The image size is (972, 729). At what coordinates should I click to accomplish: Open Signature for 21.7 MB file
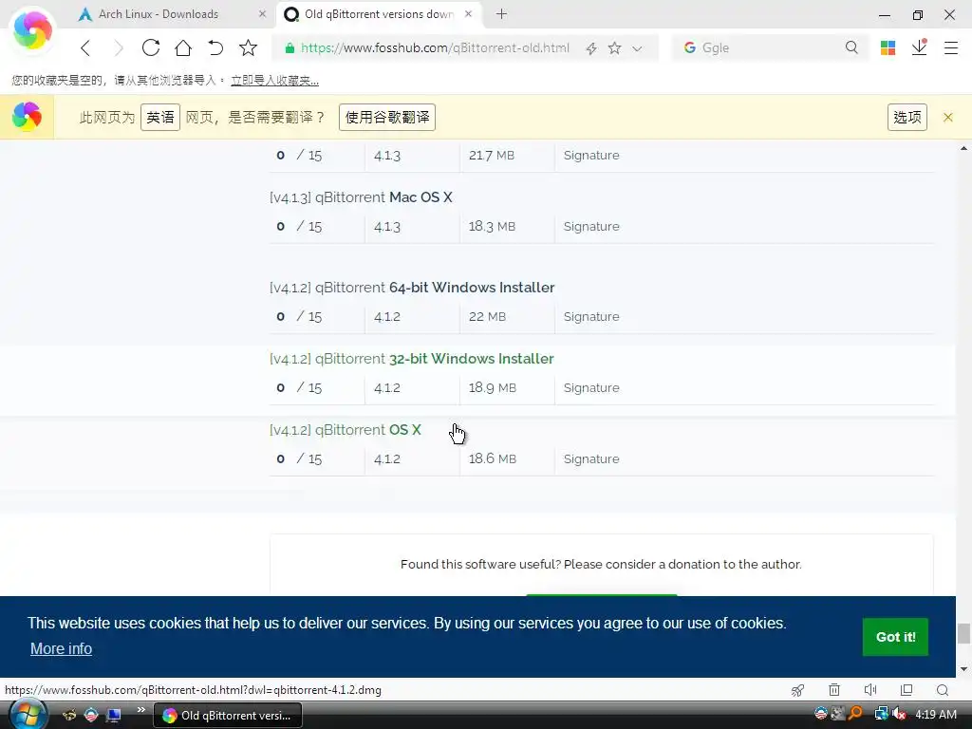pyautogui.click(x=591, y=156)
